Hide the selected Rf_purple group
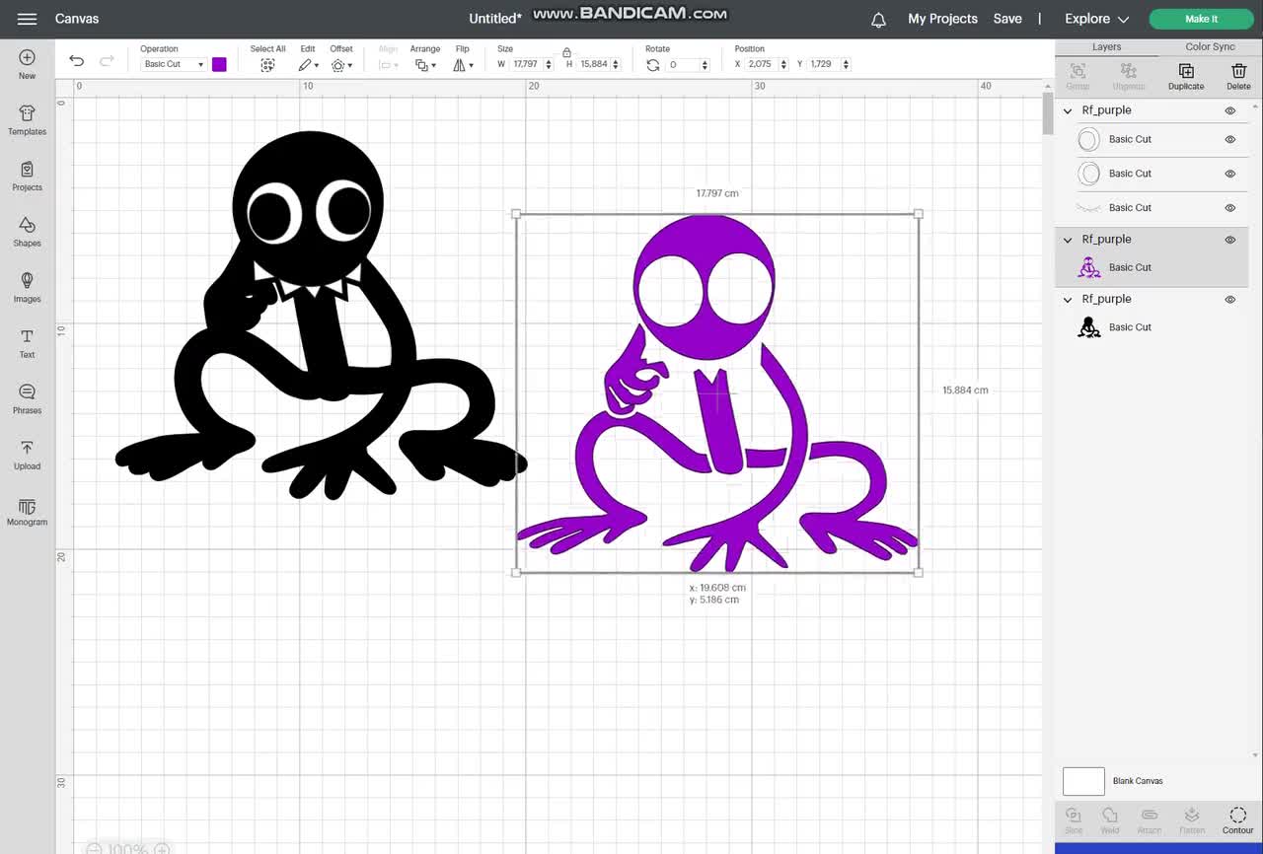This screenshot has height=854, width=1263. coord(1230,240)
